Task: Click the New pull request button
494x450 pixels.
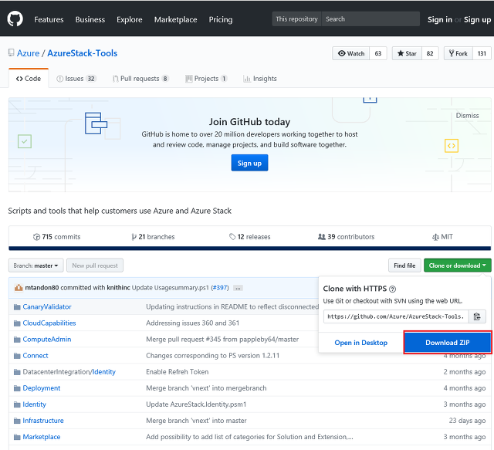Action: point(95,266)
